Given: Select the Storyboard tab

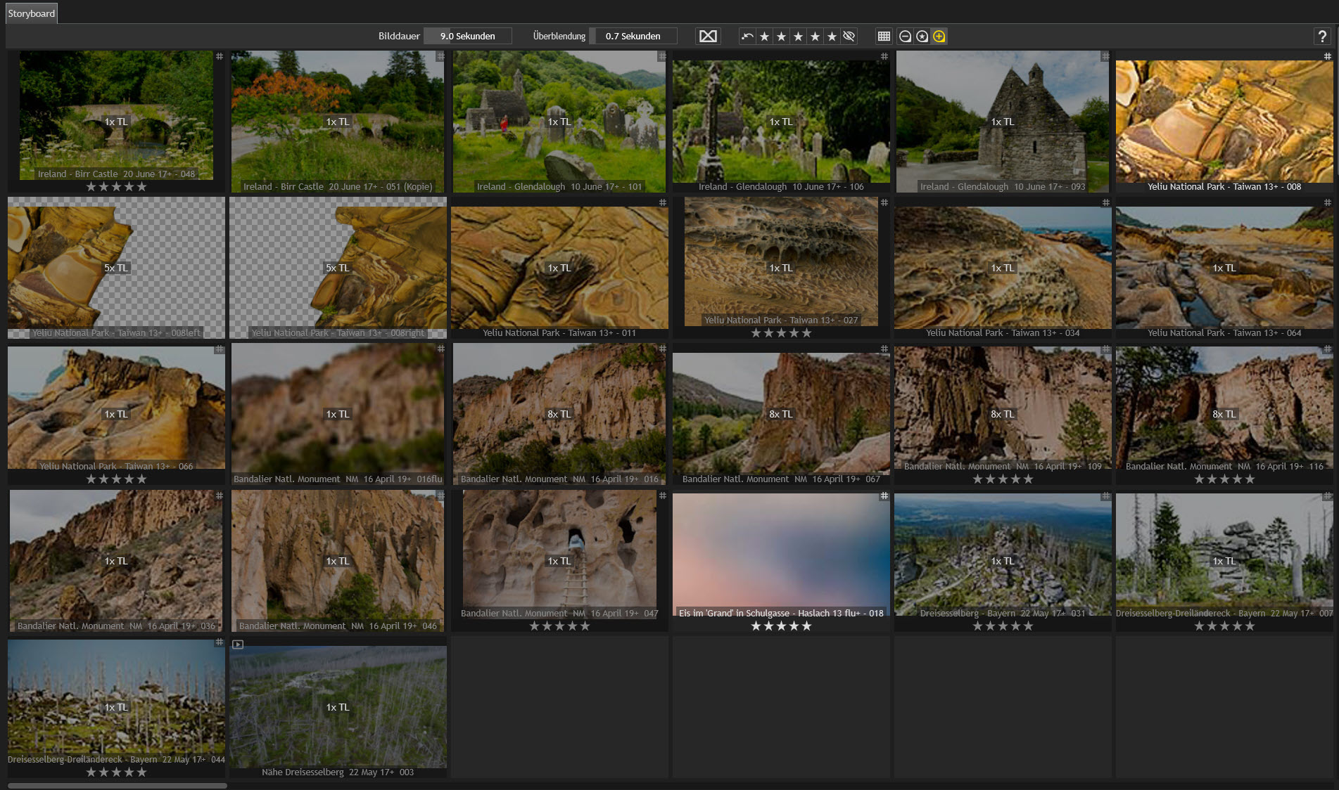Looking at the screenshot, I should (x=31, y=13).
